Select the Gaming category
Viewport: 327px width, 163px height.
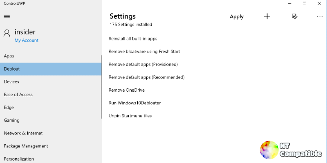tap(51, 120)
